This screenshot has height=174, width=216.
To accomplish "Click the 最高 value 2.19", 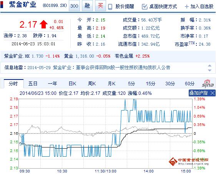I will pos(100,28).
